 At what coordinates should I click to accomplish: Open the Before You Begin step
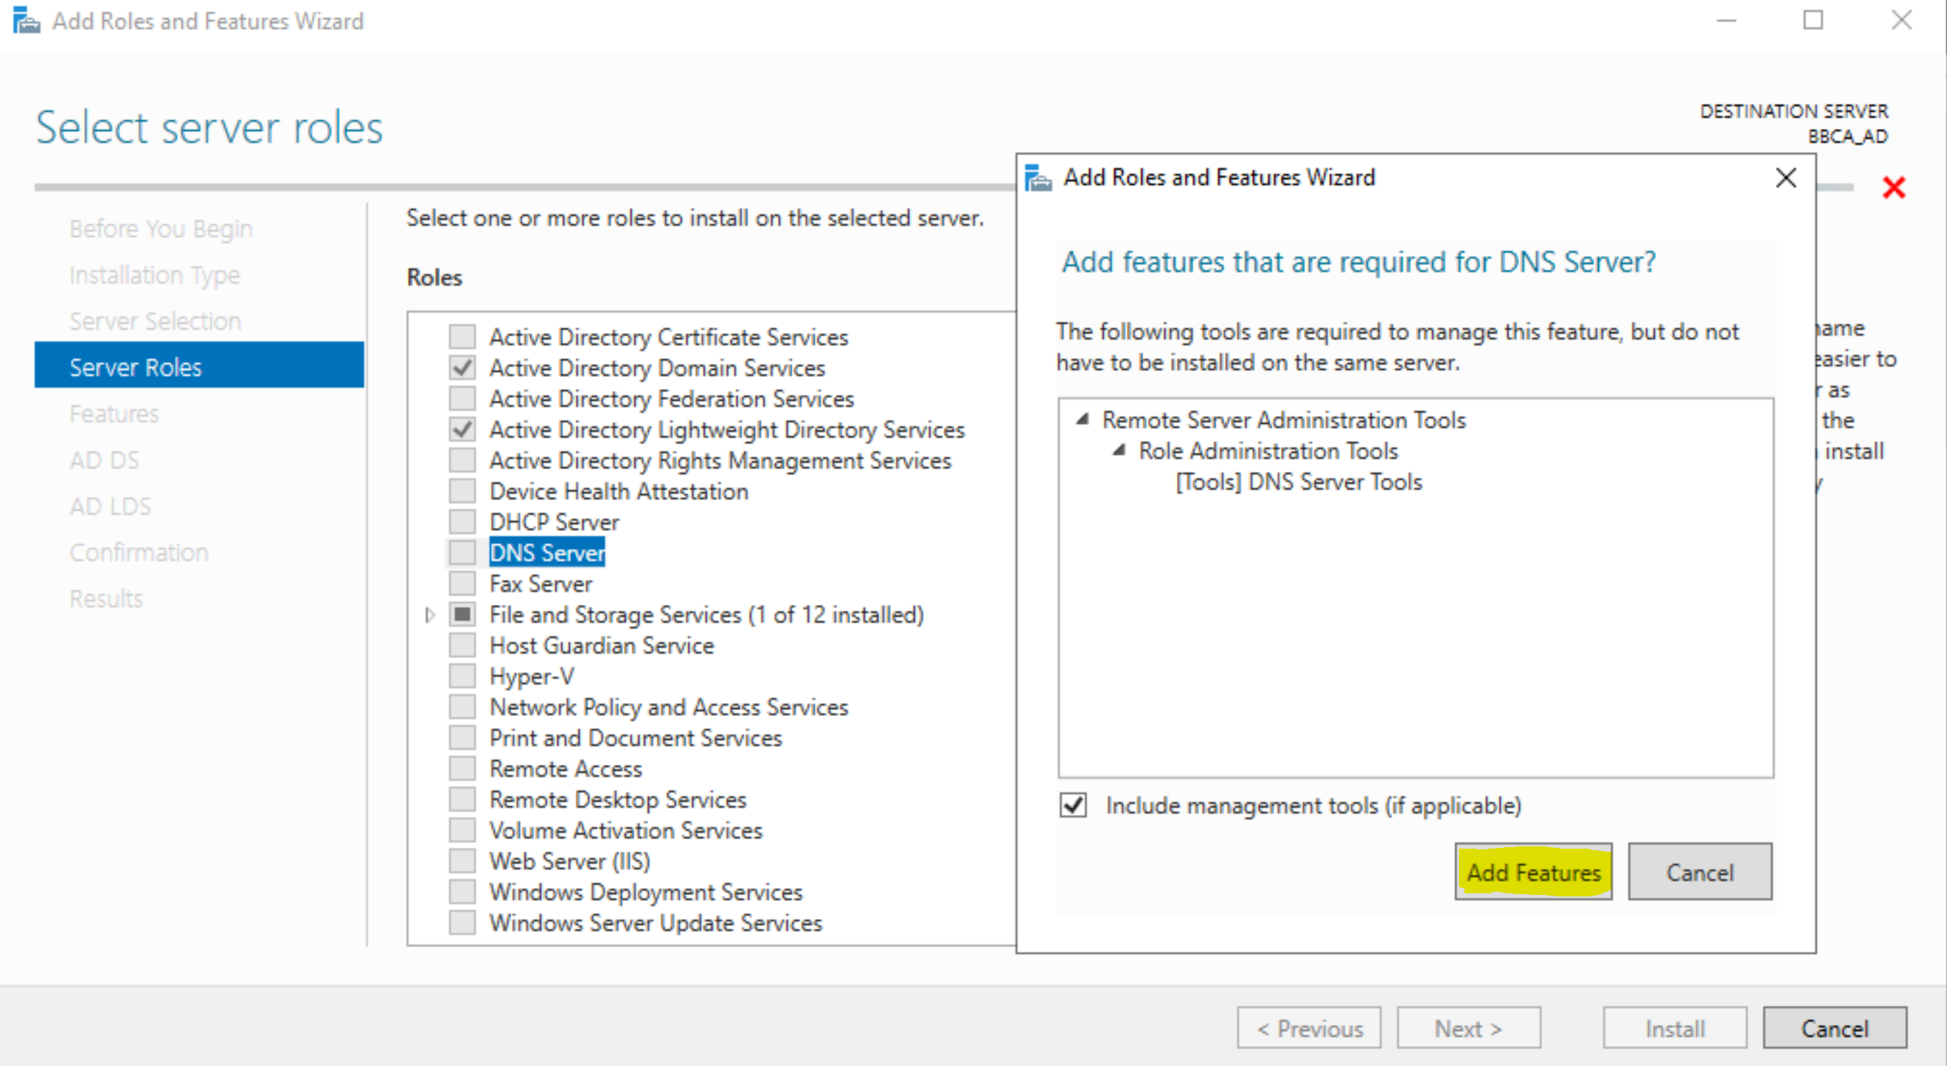pyautogui.click(x=161, y=229)
